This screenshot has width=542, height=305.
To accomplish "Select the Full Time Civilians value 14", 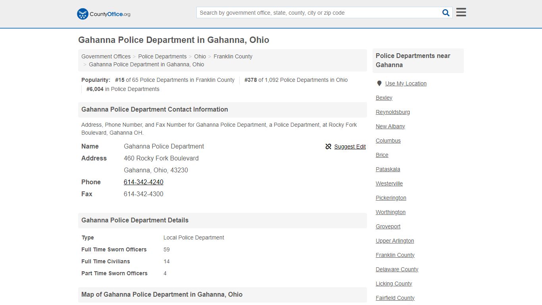I will coord(167,261).
